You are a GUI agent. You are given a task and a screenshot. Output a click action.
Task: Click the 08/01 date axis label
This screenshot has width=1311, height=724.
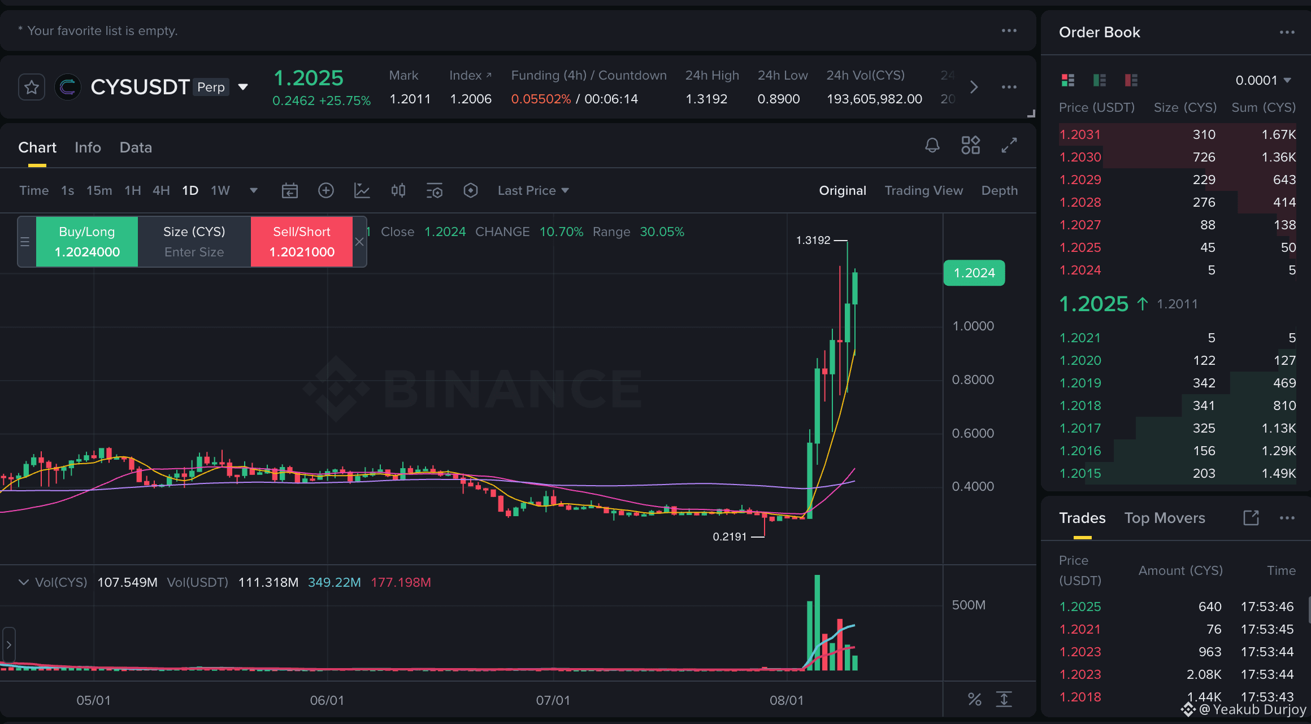coord(787,700)
